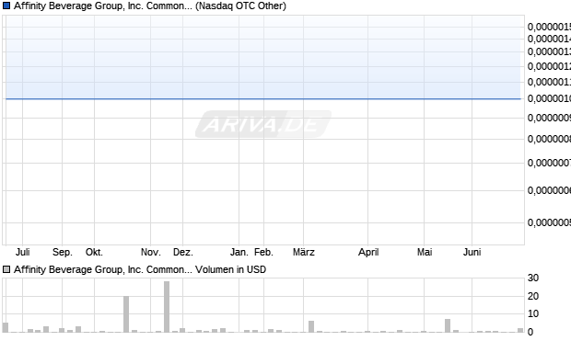Image resolution: width=571 pixels, height=341 pixels.
Task: Click the tallest volume bar near Nov.
Action: (x=167, y=307)
